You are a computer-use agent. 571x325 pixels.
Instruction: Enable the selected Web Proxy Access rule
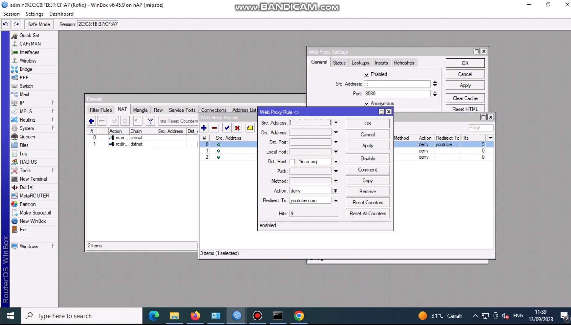point(227,128)
